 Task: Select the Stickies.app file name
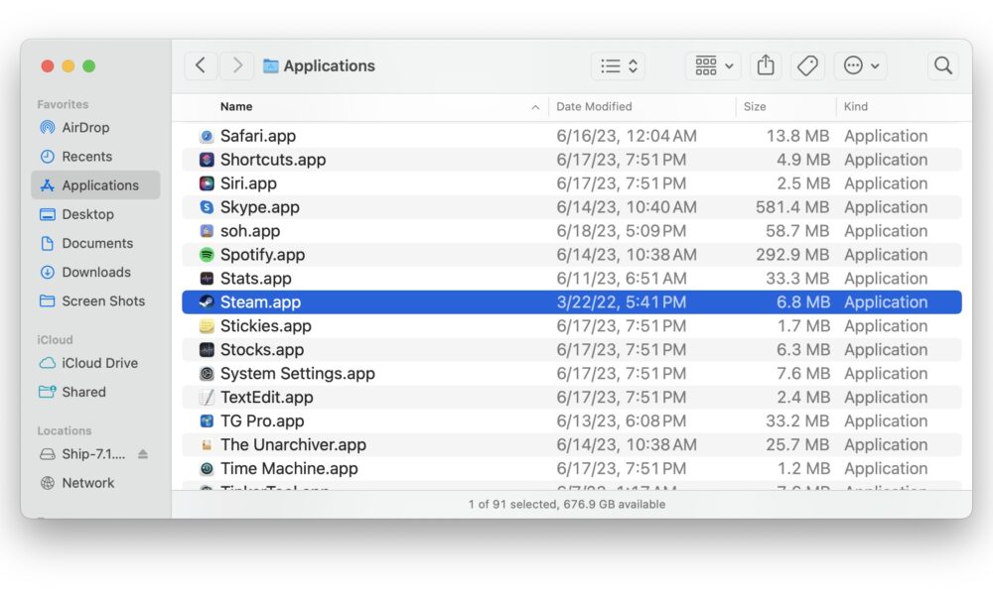point(266,326)
